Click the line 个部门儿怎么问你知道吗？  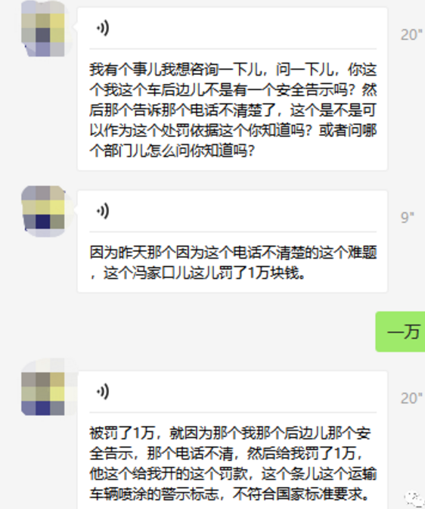(x=172, y=151)
